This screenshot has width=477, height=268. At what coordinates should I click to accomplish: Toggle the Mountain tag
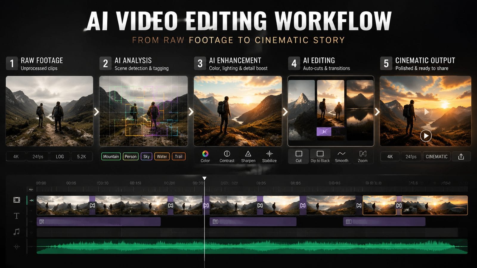[x=111, y=156]
